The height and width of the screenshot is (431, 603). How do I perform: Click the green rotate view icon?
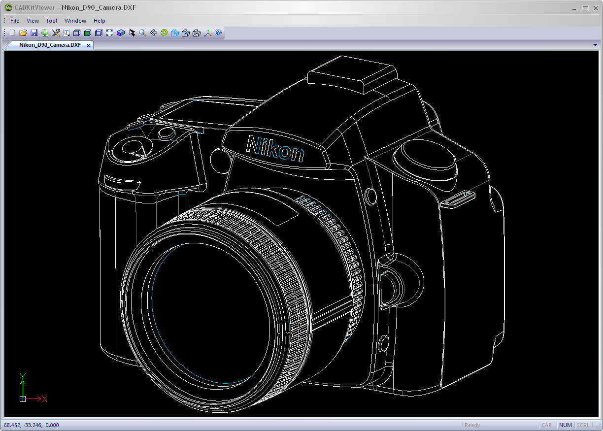[164, 33]
